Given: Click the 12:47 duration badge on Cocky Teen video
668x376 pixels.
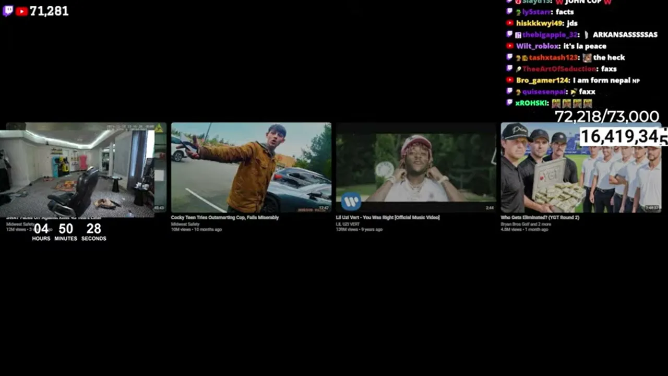Looking at the screenshot, I should click(324, 208).
